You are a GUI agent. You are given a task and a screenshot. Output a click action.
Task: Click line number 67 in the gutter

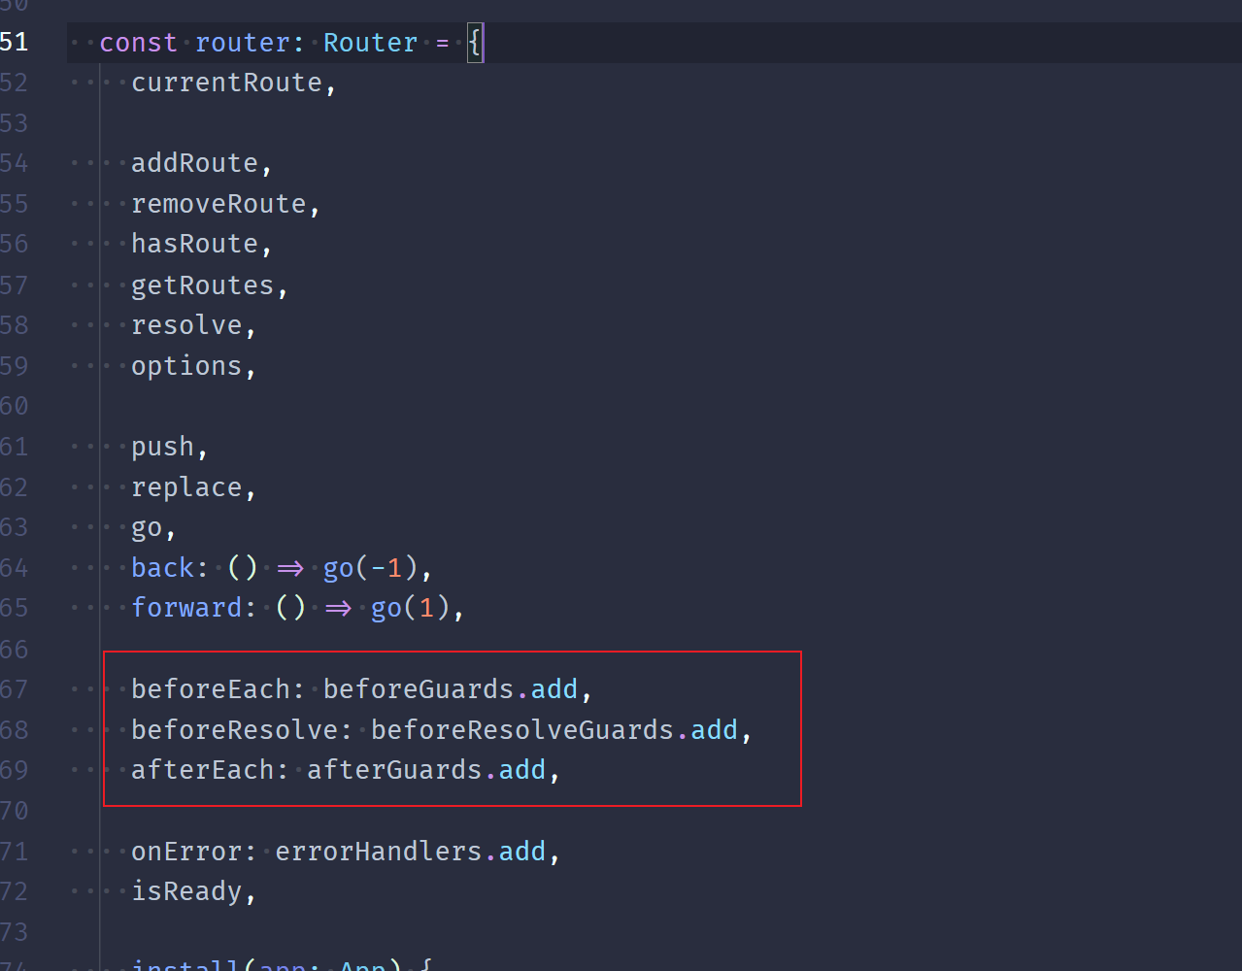click(x=15, y=689)
